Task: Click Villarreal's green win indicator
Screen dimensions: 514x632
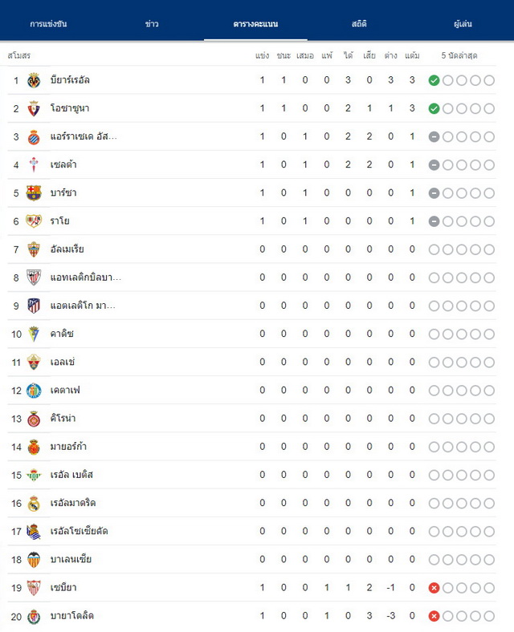Action: coord(434,81)
